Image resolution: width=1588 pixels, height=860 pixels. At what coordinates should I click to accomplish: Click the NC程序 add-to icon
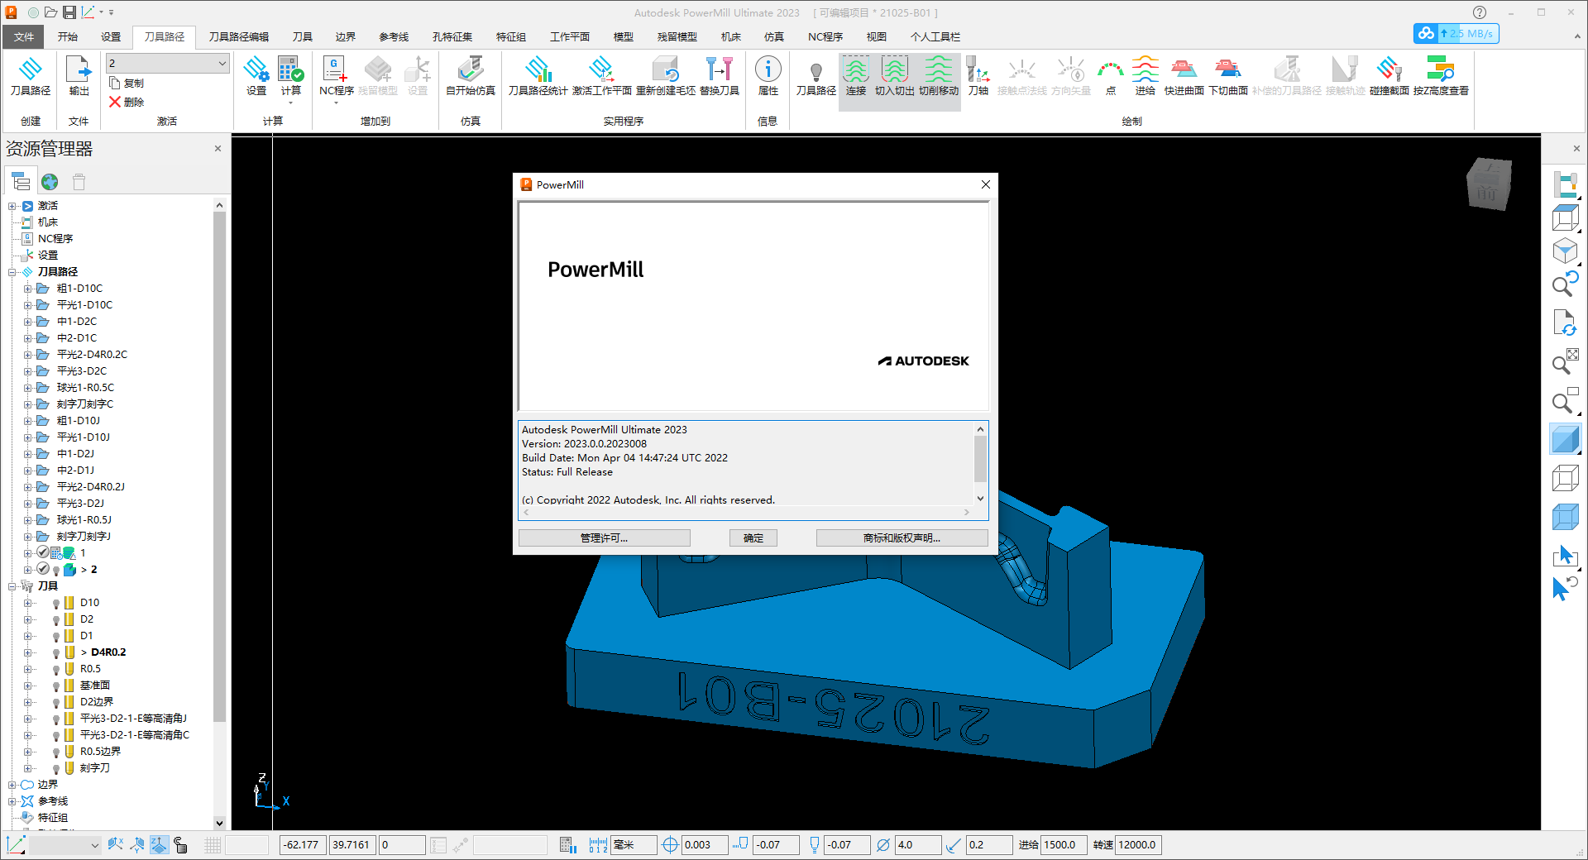pos(336,78)
